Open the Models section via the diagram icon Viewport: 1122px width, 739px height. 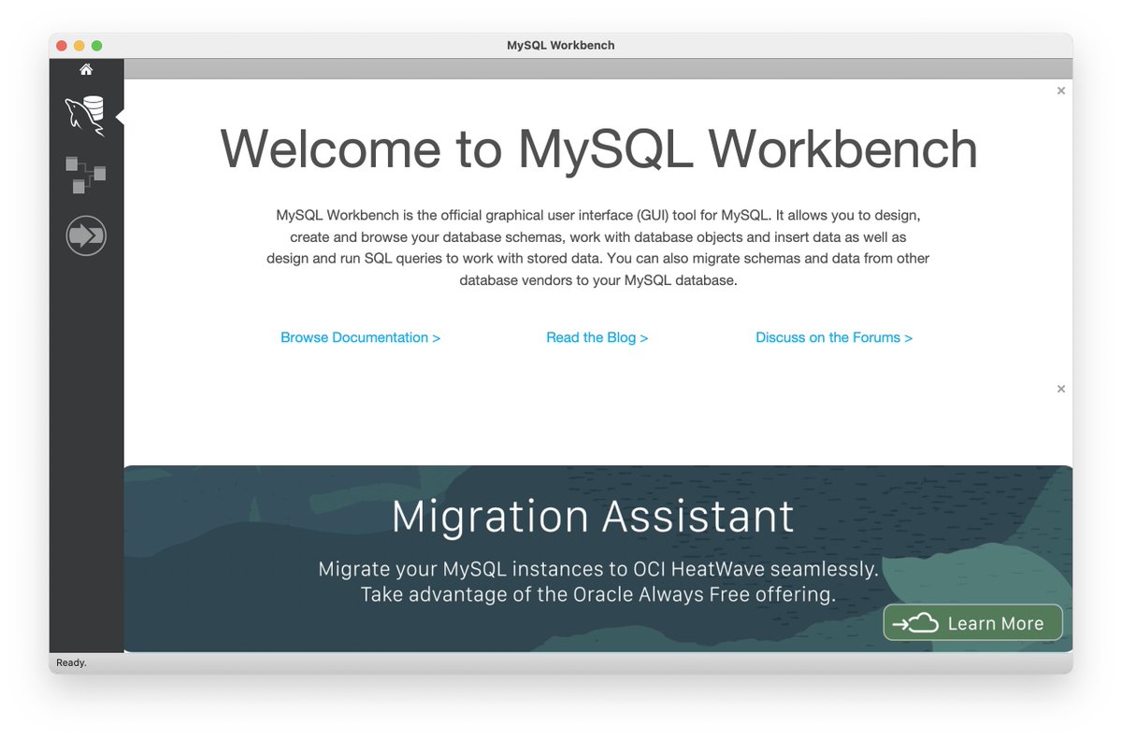coord(85,173)
